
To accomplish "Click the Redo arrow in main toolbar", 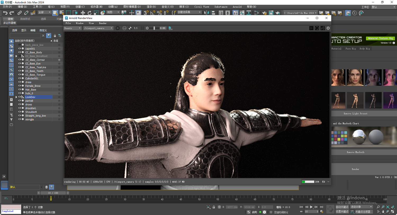I will click(x=11, y=13).
